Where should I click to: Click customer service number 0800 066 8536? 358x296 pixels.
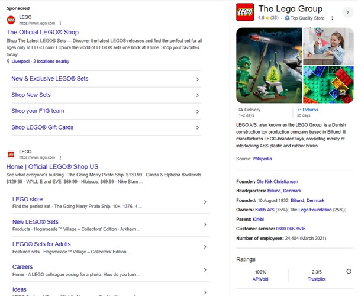tap(291, 229)
